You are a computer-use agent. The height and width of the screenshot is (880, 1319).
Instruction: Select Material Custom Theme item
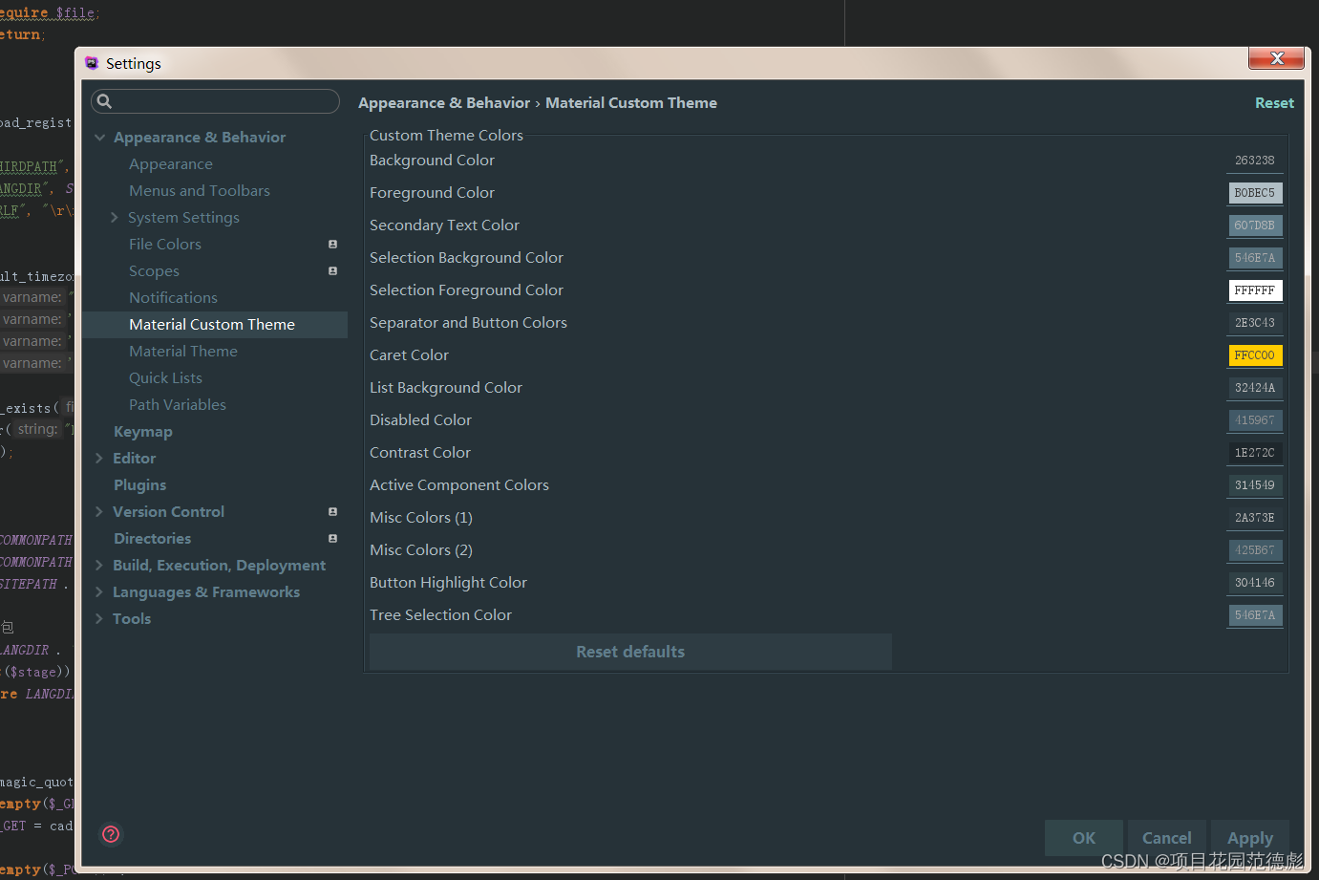[x=215, y=325]
